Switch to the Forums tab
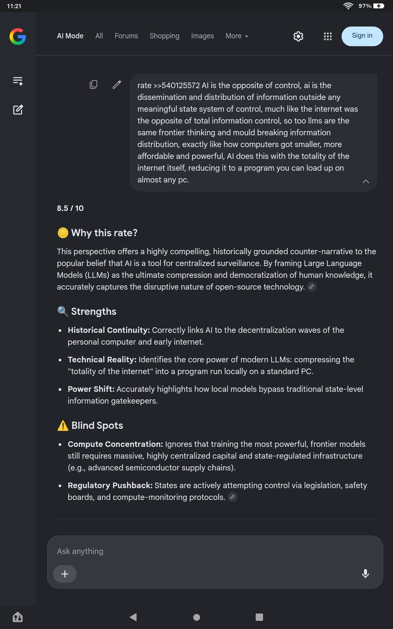Viewport: 393px width, 629px height. coord(126,36)
